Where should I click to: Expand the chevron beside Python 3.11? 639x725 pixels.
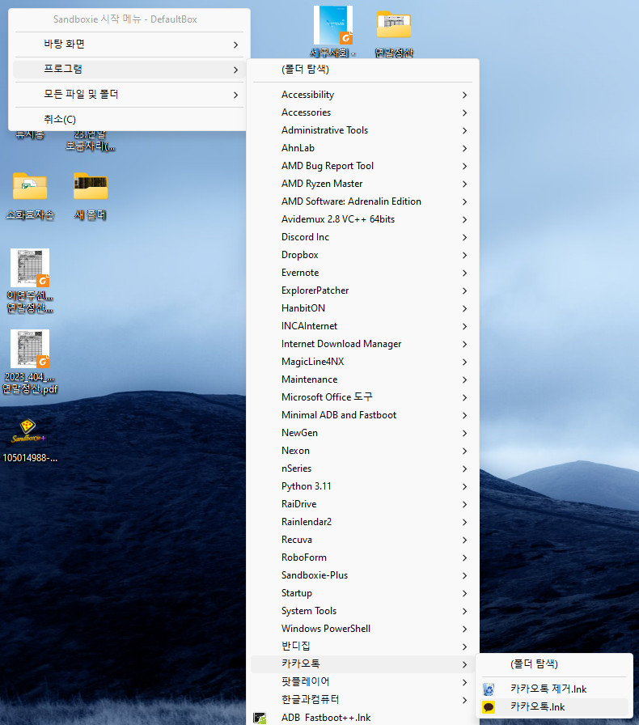464,487
